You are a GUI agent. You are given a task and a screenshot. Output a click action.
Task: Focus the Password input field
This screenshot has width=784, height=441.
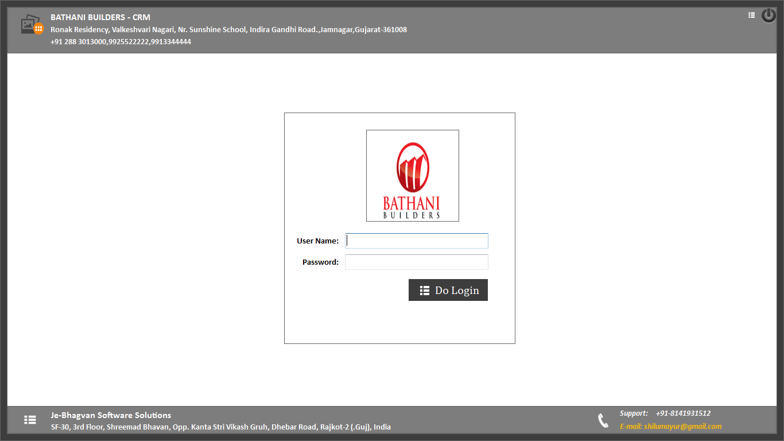(x=417, y=262)
